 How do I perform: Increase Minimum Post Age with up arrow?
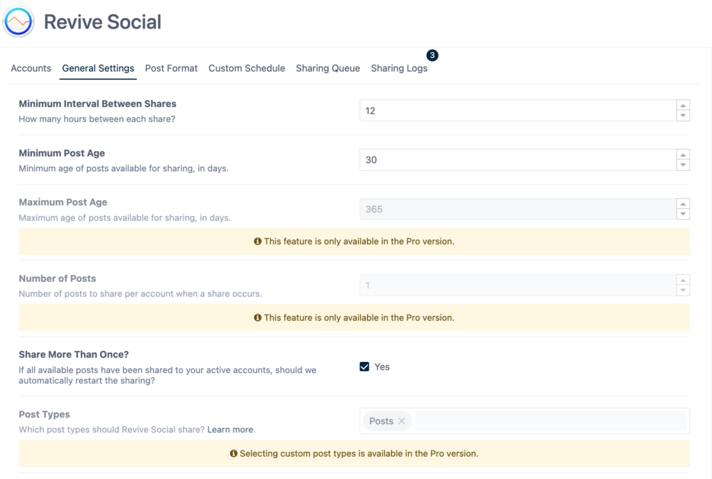click(683, 155)
